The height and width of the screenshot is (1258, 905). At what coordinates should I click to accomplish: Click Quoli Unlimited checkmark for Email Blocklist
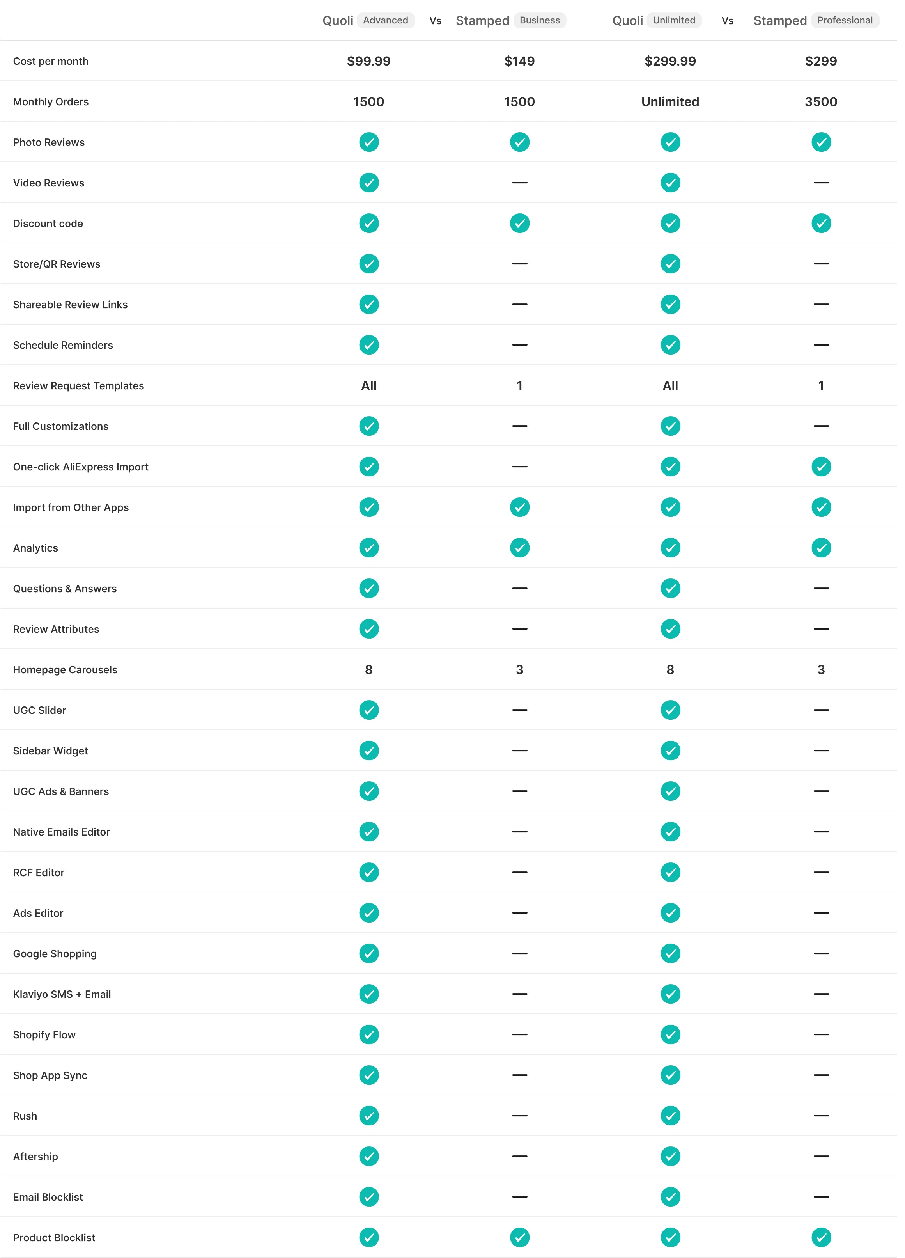pos(670,1196)
